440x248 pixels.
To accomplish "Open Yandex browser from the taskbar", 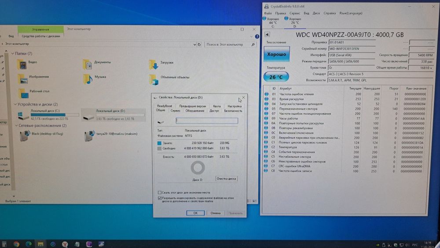I will pyautogui.click(x=65, y=244).
